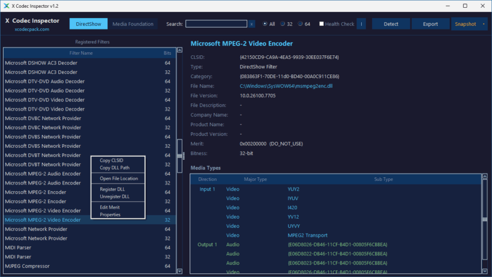This screenshot has width=492, height=277.
Task: Click the Detect button
Action: pos(391,24)
